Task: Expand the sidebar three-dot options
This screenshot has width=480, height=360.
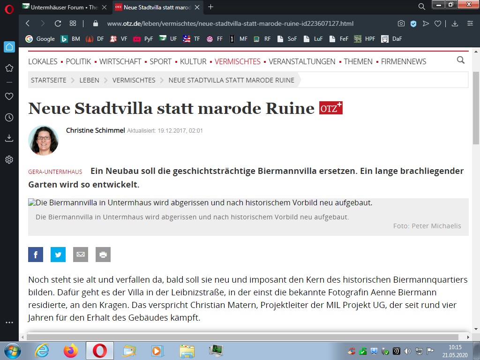Action: click(x=9, y=322)
